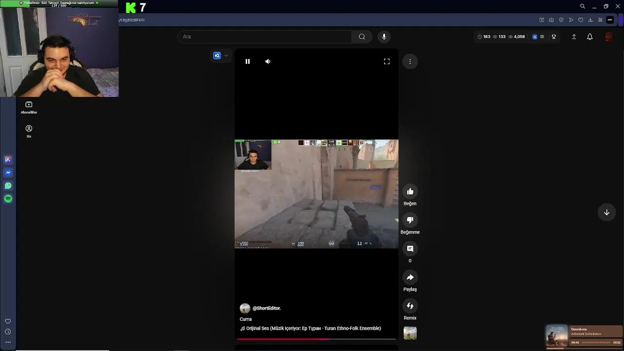The height and width of the screenshot is (351, 624).
Task: Like the short with Beğen
Action: [x=410, y=192]
